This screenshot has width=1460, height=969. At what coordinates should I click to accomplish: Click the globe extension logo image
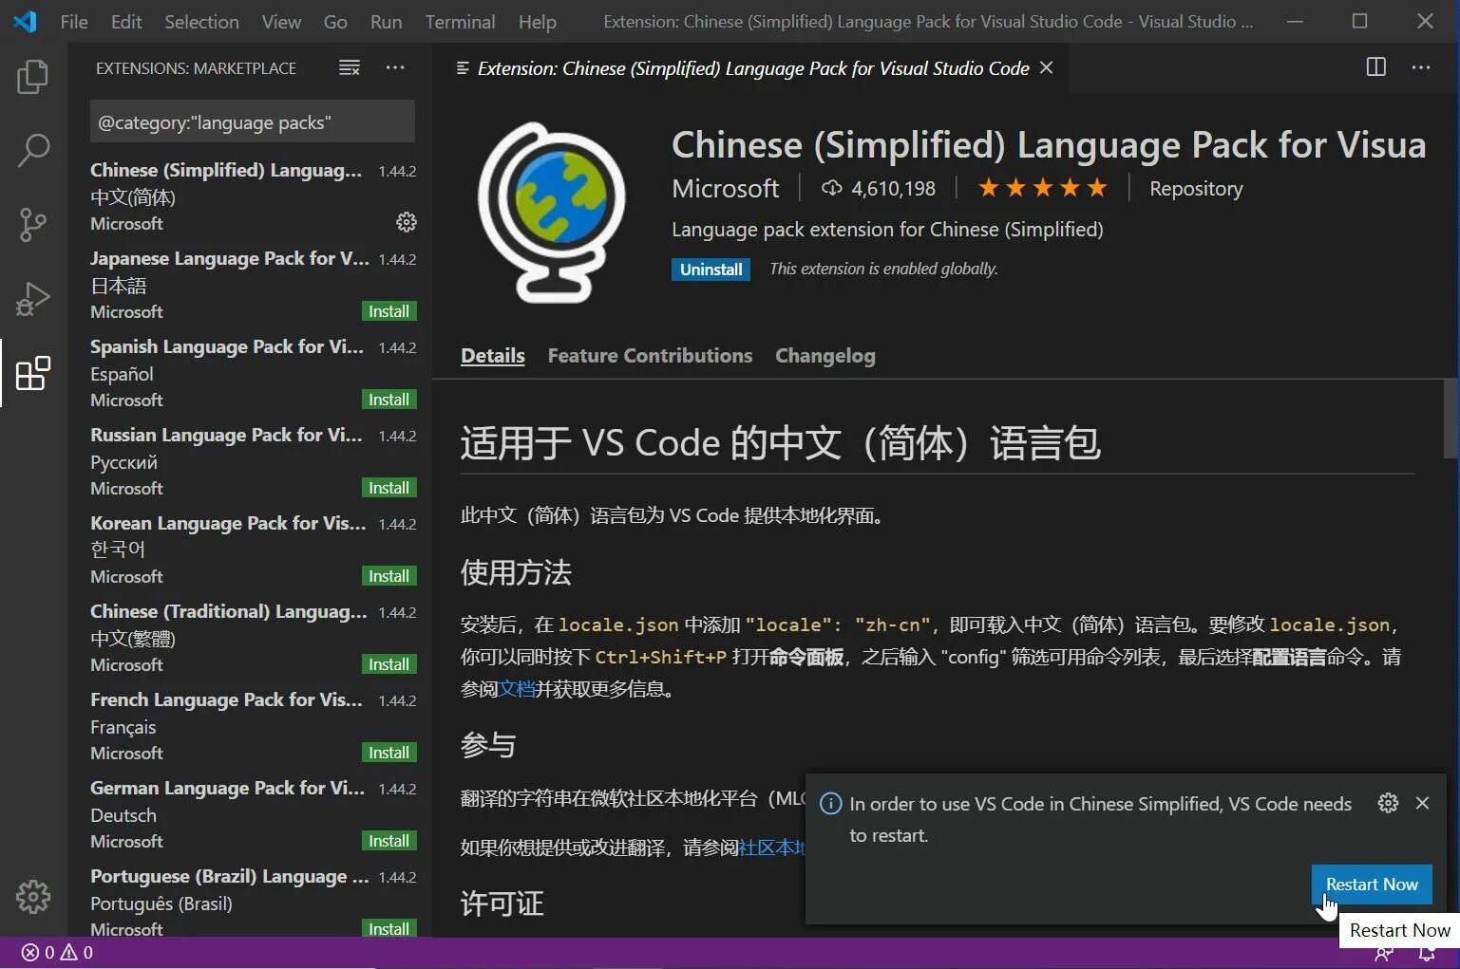(x=552, y=212)
